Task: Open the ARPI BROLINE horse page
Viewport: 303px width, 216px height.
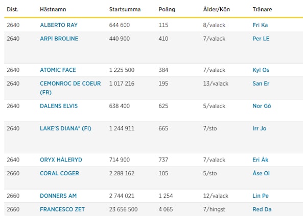Action: pos(59,39)
